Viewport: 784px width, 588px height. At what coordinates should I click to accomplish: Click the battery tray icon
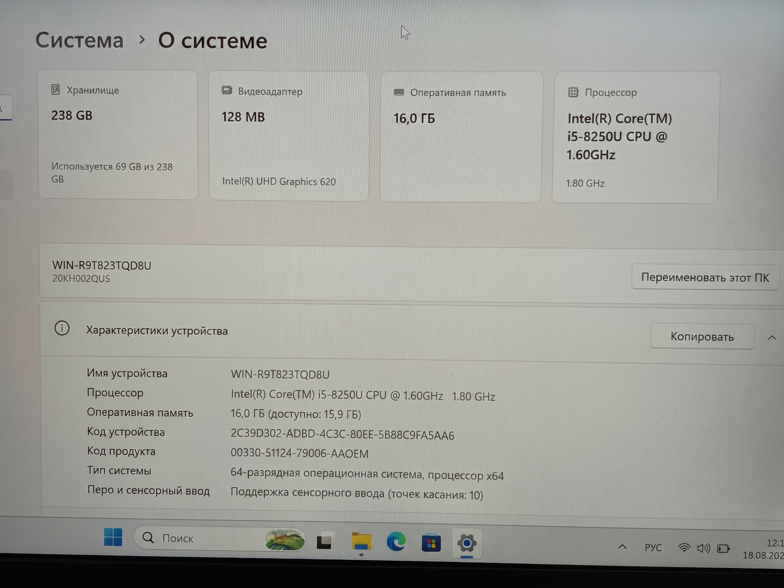[723, 549]
